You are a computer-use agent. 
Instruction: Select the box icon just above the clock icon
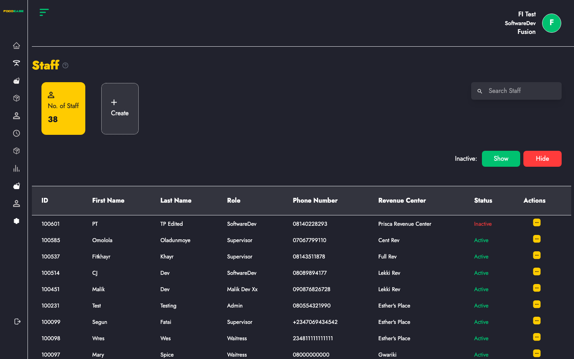click(x=16, y=98)
